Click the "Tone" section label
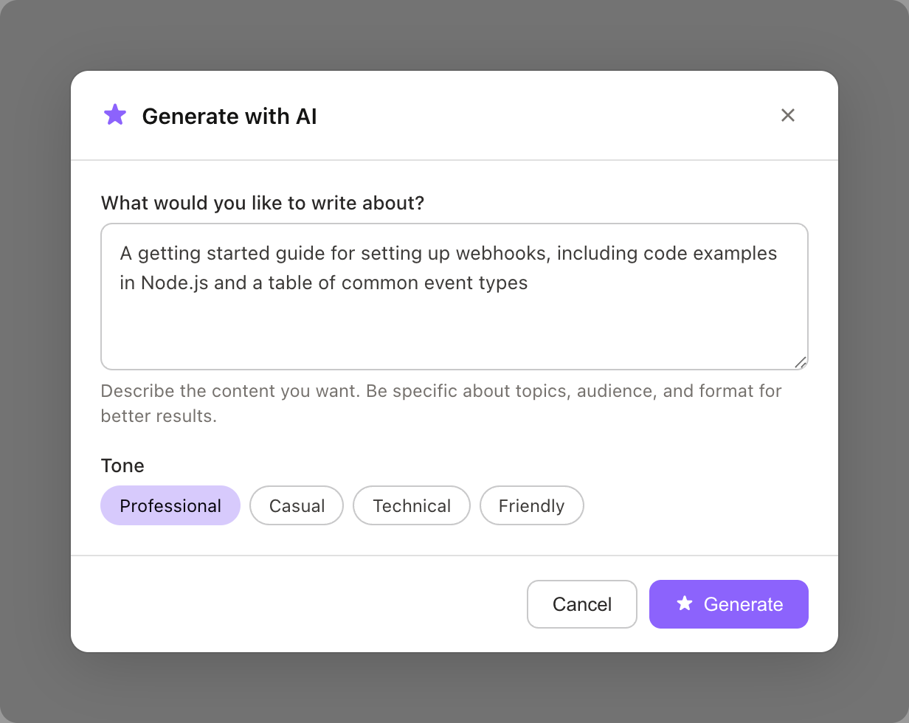909x723 pixels. pyautogui.click(x=122, y=466)
